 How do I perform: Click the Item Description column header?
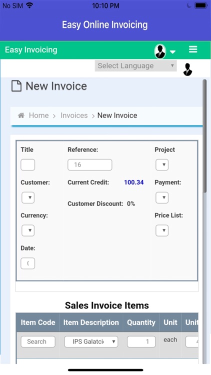91,322
